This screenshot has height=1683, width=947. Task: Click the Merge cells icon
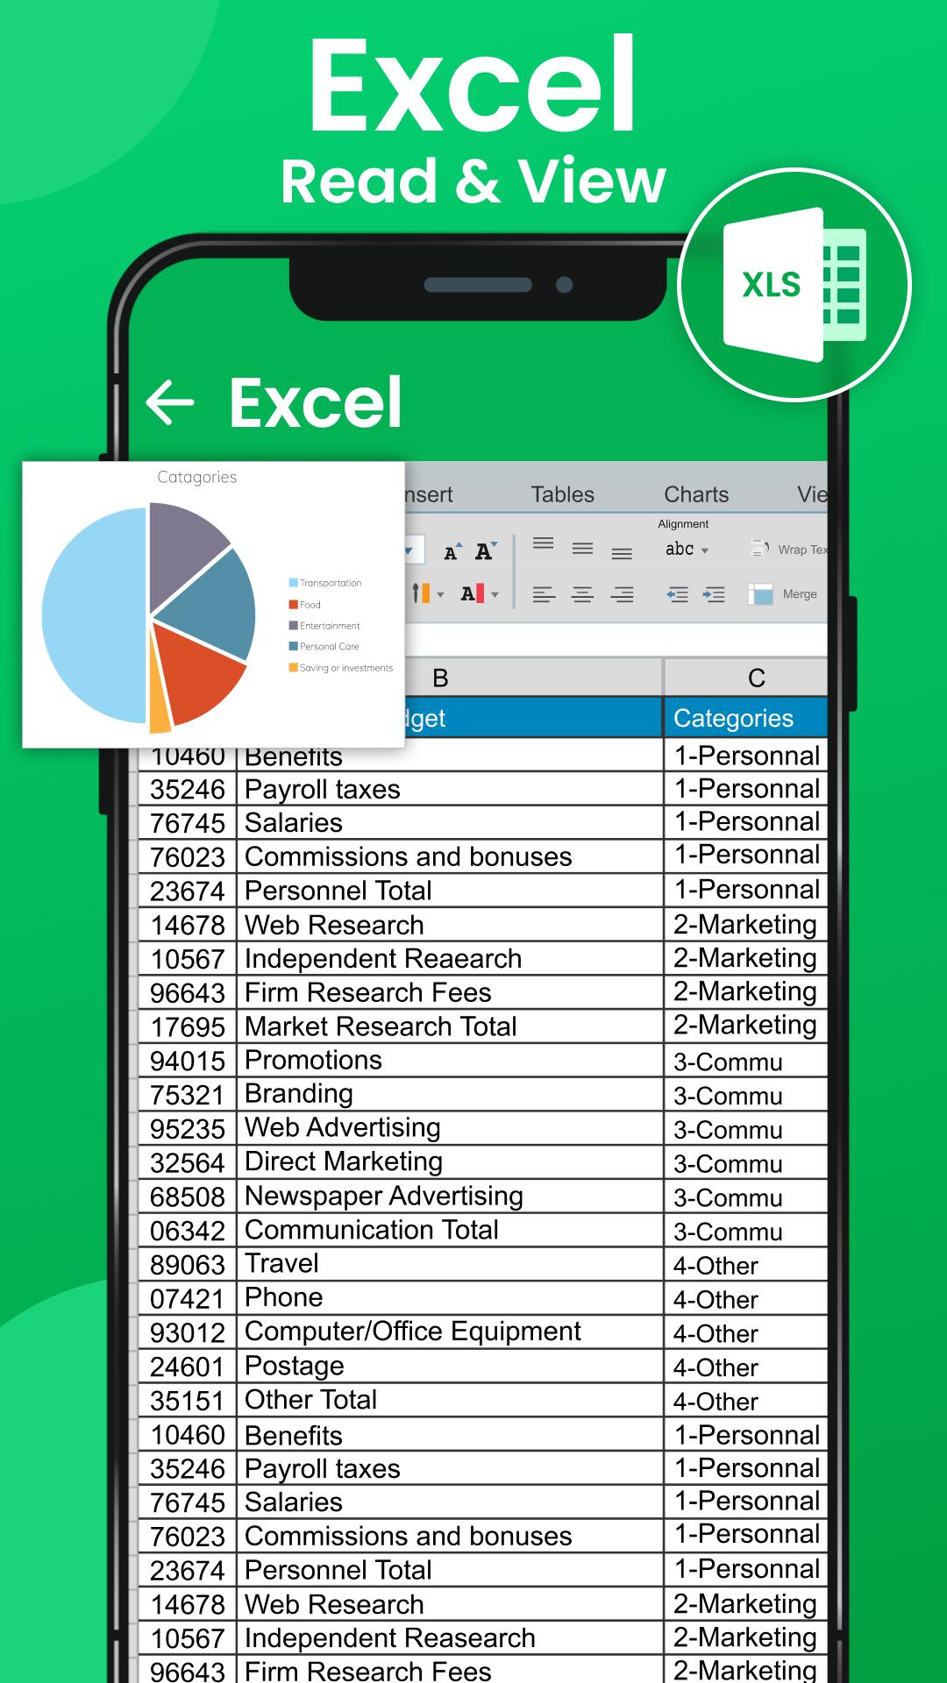[x=760, y=594]
